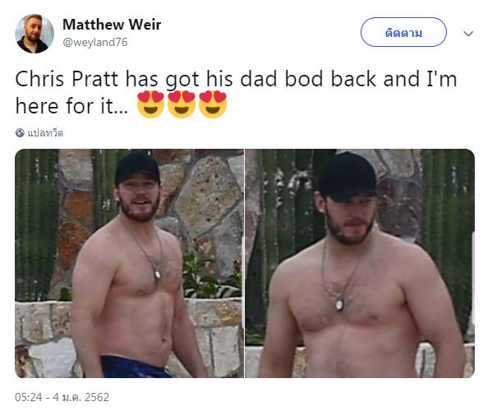Screen dimensions: 497x411
Task: Open the @weyland76 handle link
Action: point(95,42)
